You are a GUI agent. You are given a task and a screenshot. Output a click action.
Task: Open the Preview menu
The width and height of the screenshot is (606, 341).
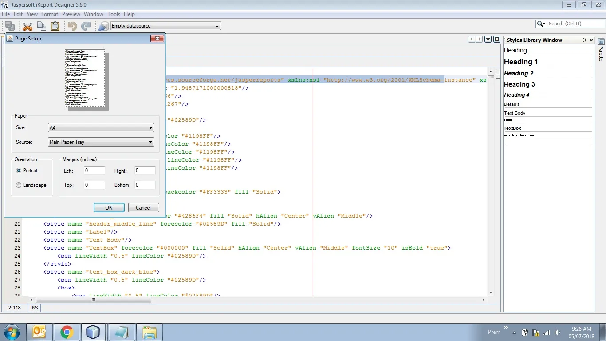click(71, 14)
